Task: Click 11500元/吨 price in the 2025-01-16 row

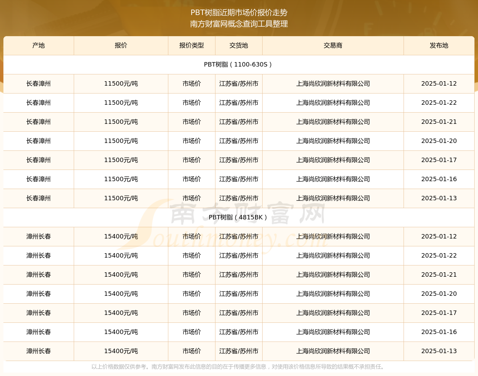Action: point(121,179)
